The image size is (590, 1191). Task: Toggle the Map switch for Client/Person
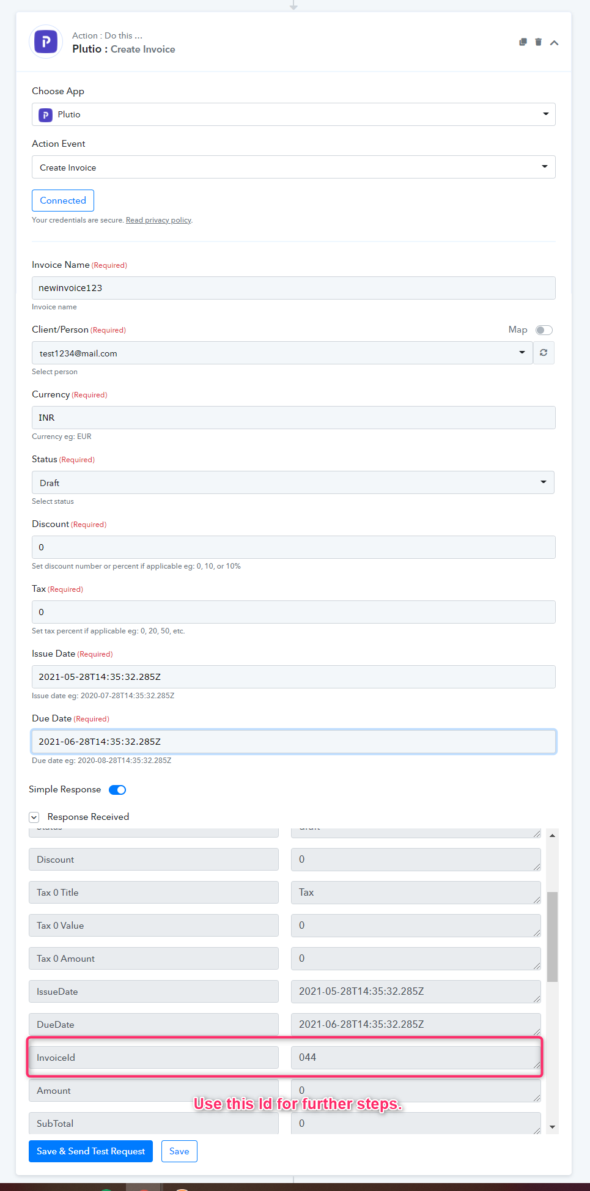click(x=544, y=330)
